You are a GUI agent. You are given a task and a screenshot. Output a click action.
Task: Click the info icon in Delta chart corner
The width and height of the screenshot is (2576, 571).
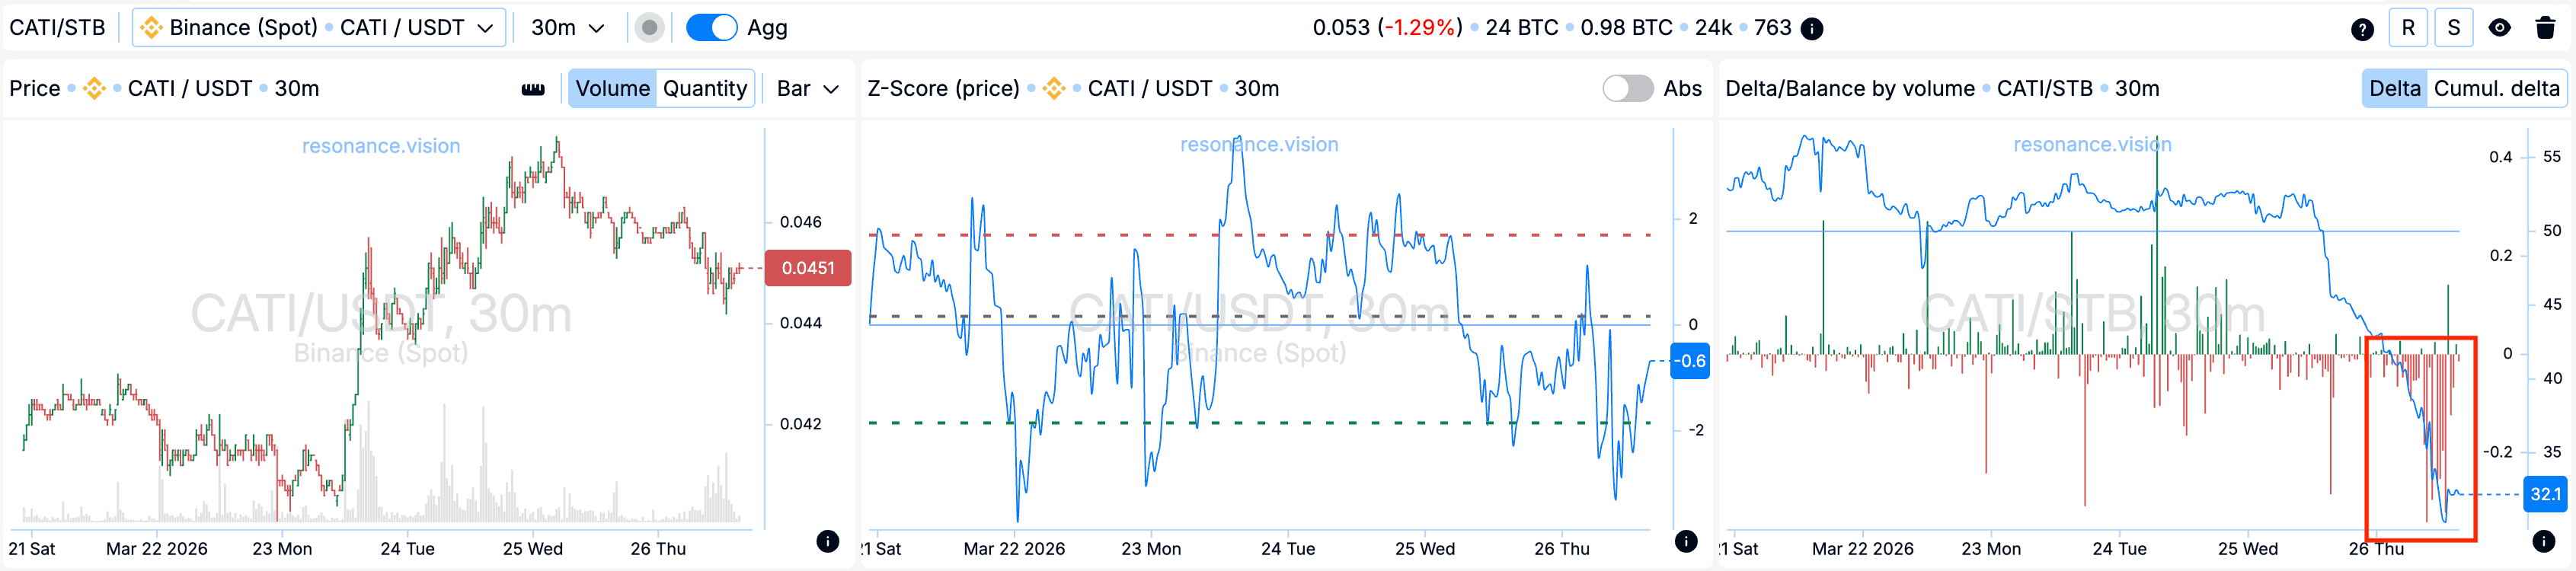click(x=2543, y=541)
